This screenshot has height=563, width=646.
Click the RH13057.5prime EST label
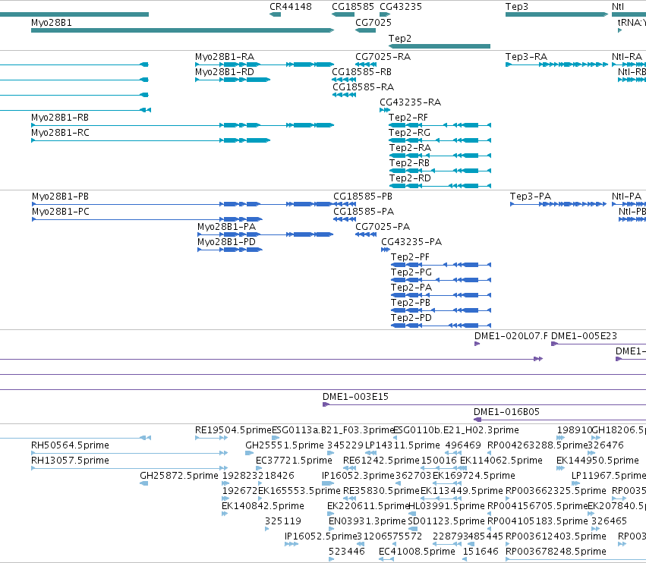pyautogui.click(x=70, y=461)
